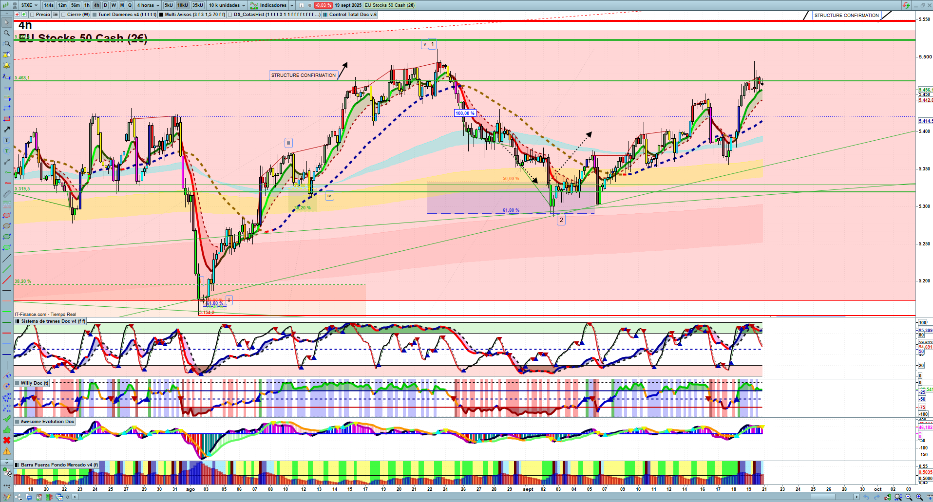Toggle the DS_CotasHist indicator checkbox
933x502 pixels.
pyautogui.click(x=230, y=15)
